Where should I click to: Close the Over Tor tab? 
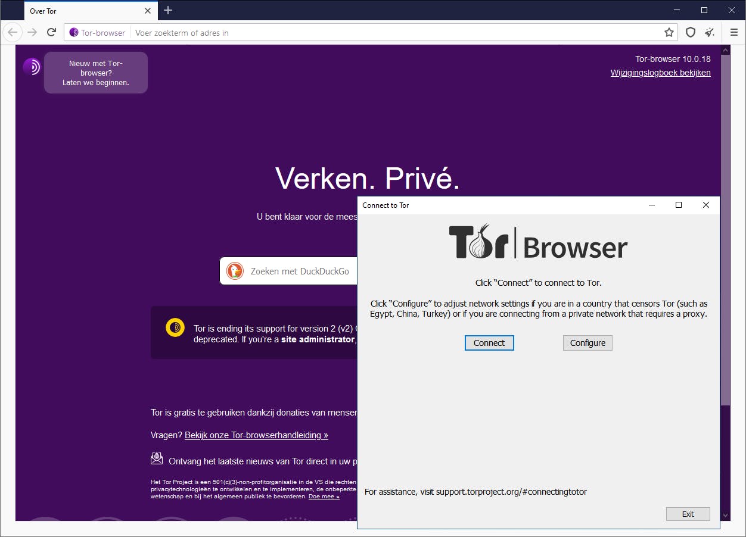click(148, 11)
